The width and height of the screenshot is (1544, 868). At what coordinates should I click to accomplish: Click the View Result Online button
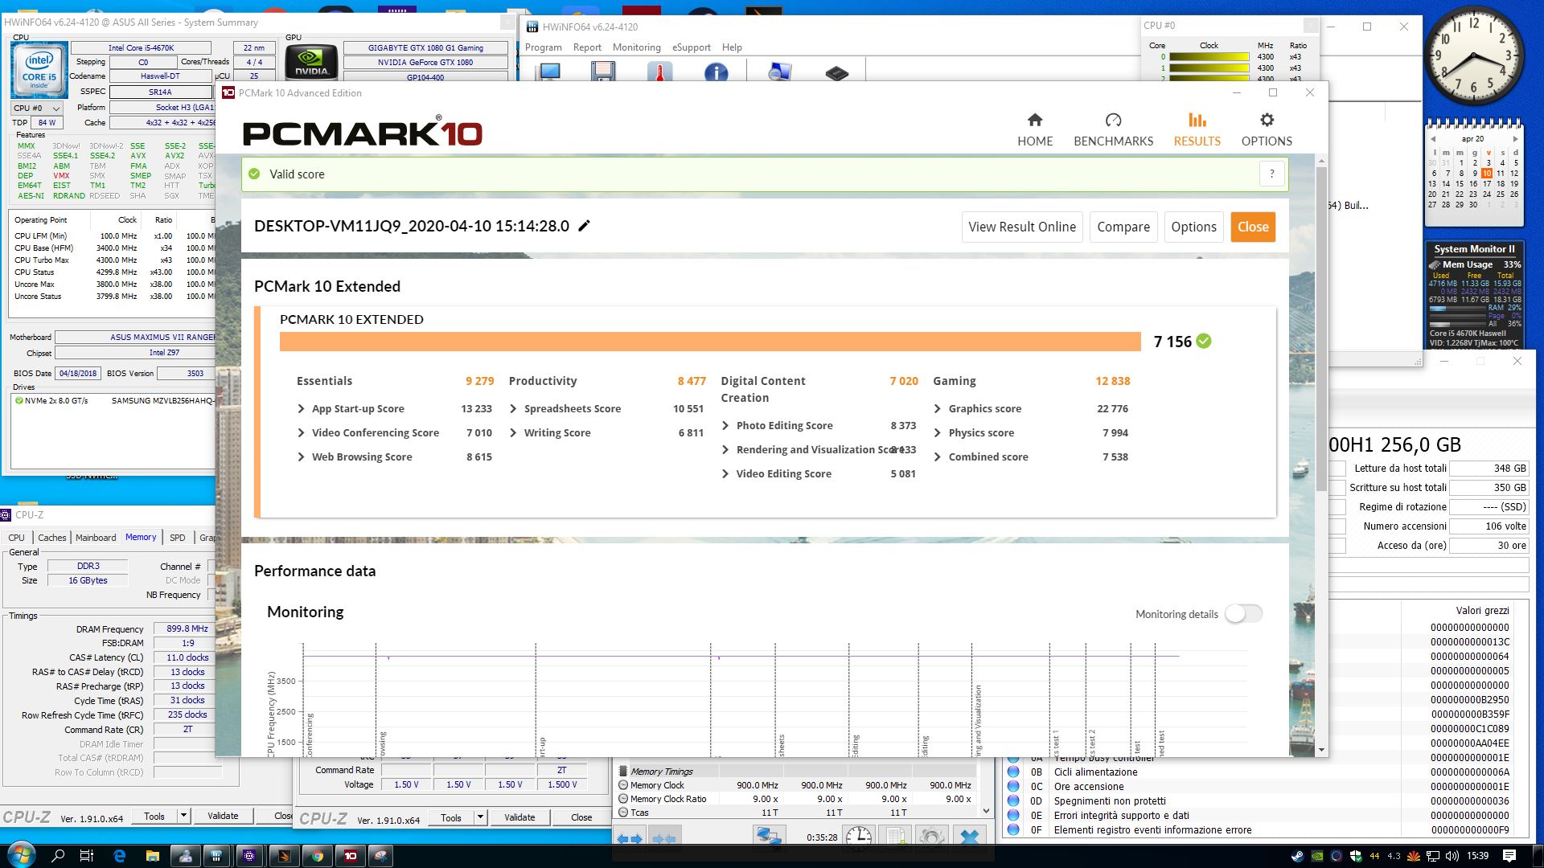(1021, 227)
